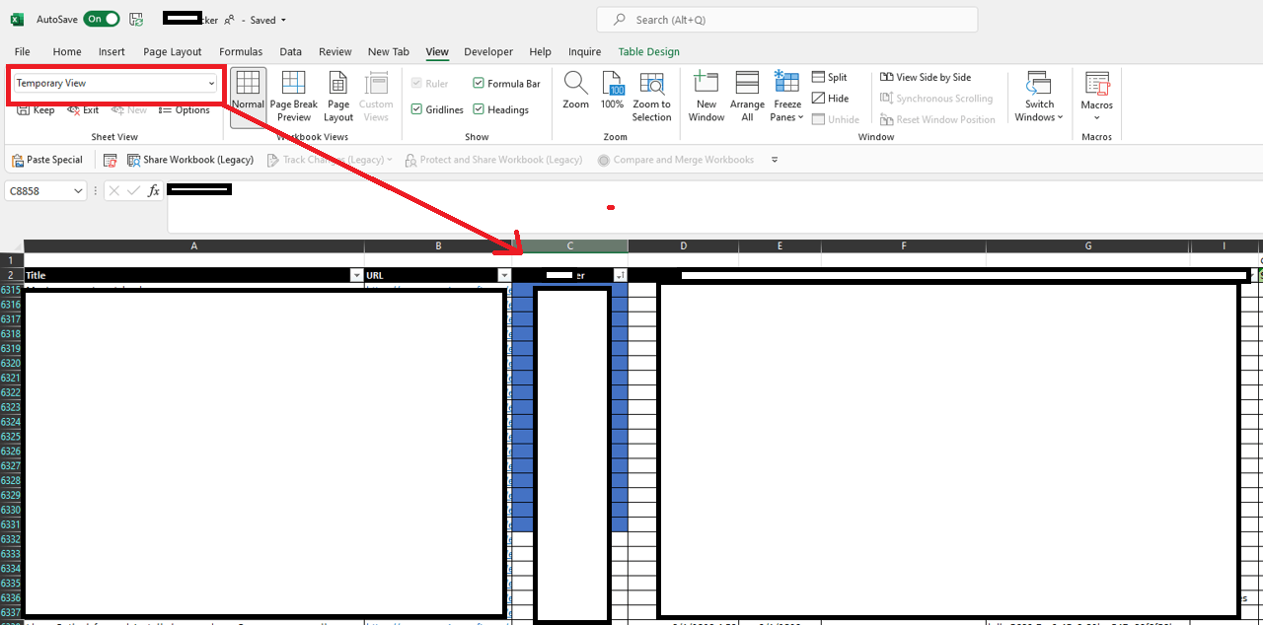Open the Switch Windows dropdown
1263x625 pixels.
click(1039, 97)
